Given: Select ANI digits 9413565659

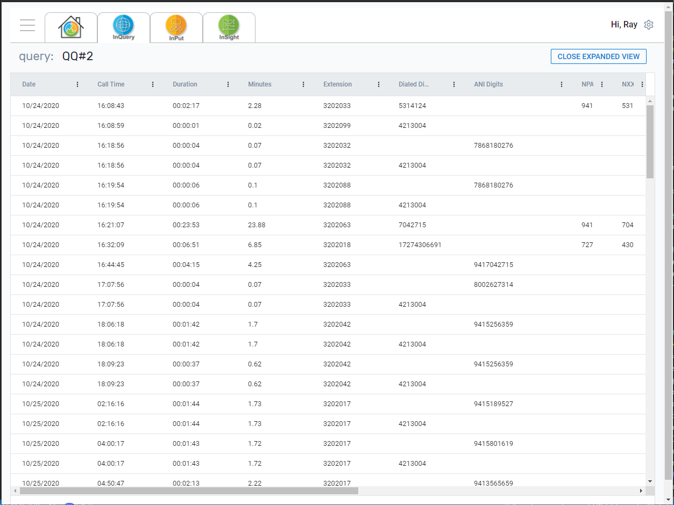Looking at the screenshot, I should click(493, 484).
